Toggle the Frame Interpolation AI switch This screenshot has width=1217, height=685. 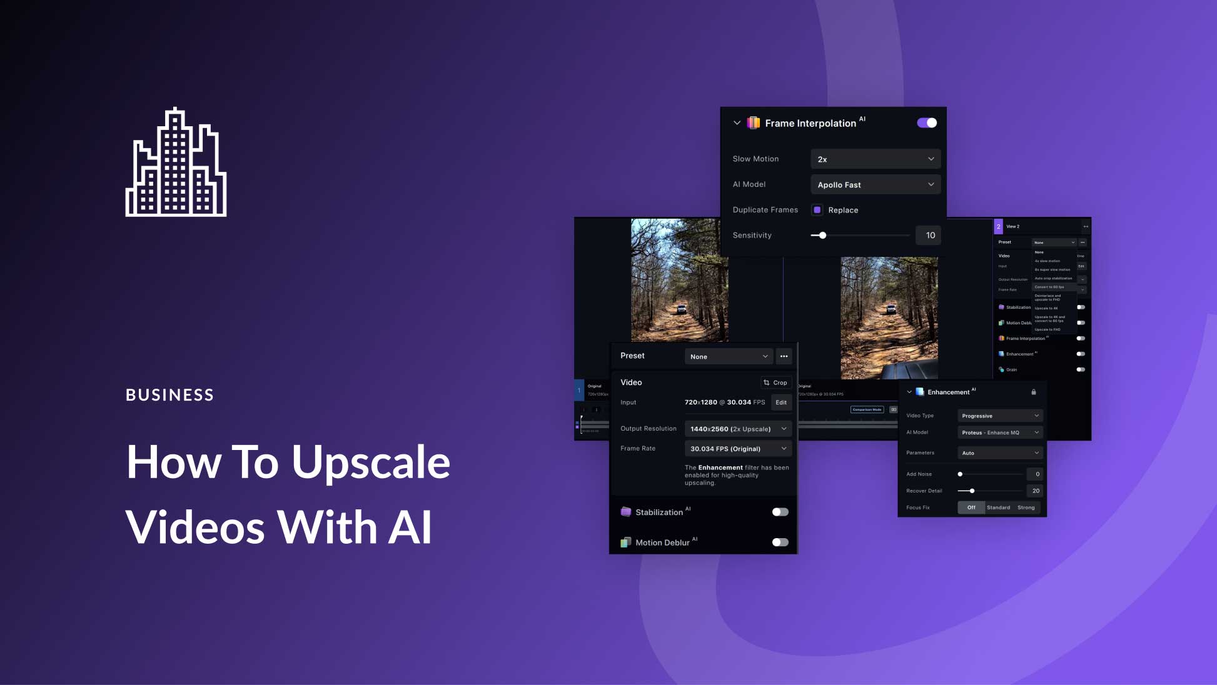[x=926, y=122]
